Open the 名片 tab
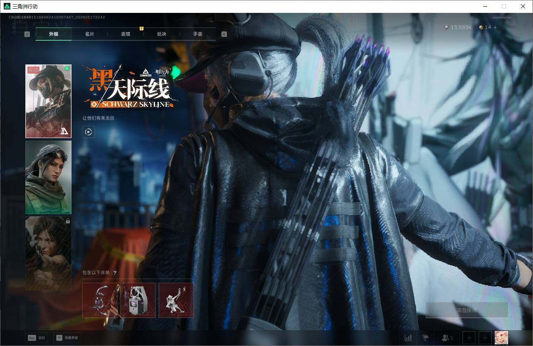Screen dimensions: 533x346 coord(89,34)
